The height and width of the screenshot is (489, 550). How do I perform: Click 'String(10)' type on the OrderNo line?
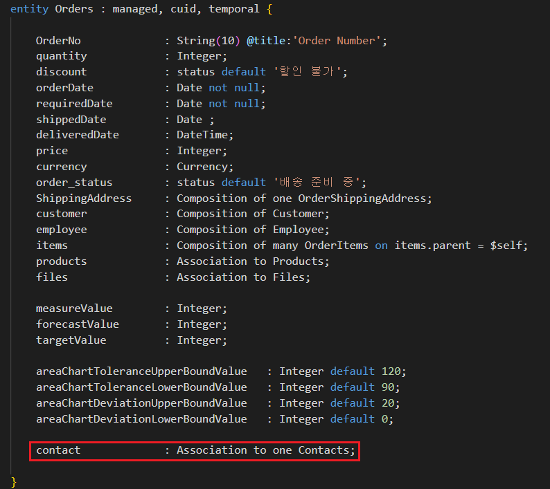tap(209, 41)
